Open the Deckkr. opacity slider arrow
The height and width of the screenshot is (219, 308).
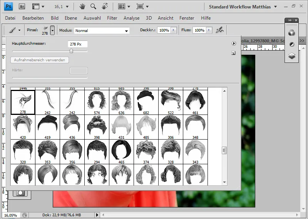coord(174,30)
